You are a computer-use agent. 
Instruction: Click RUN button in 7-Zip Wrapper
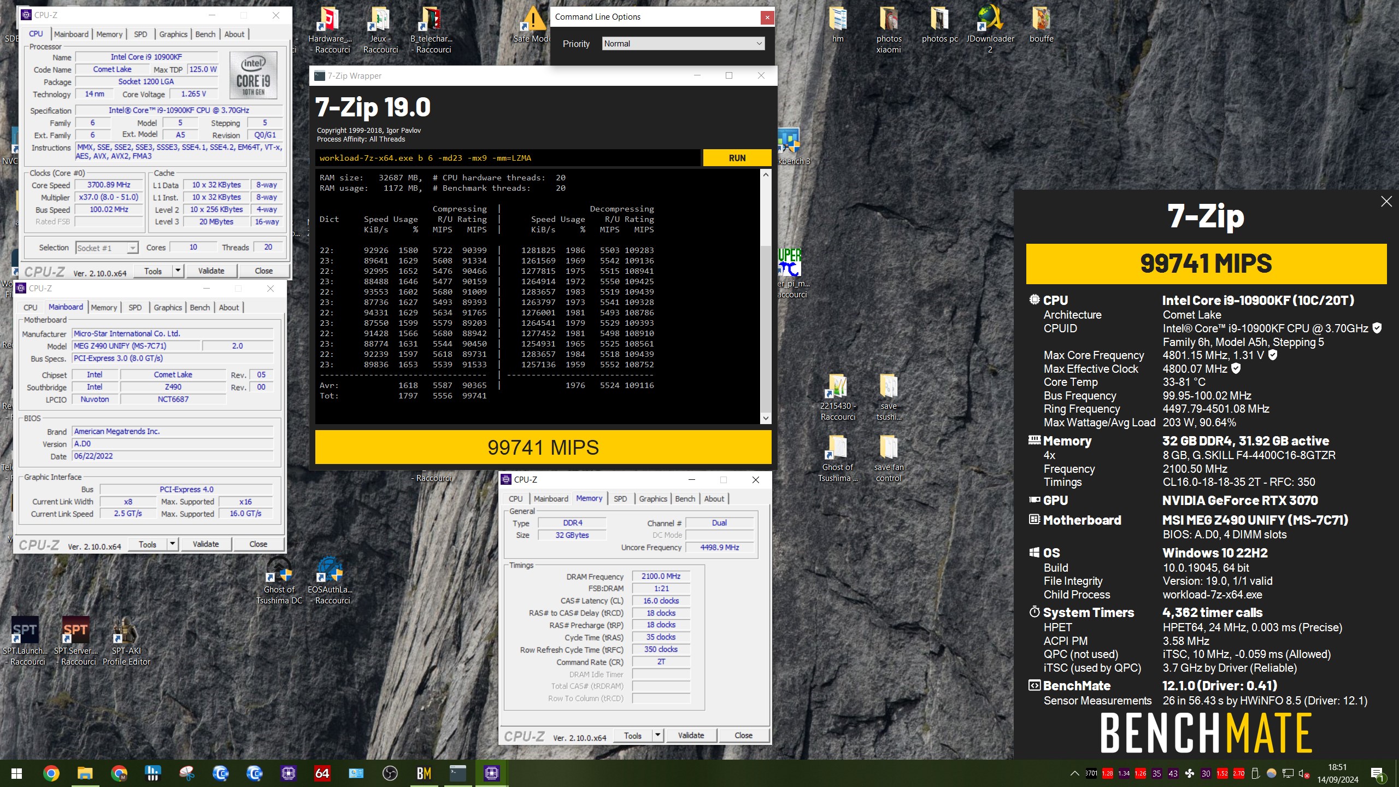tap(737, 158)
